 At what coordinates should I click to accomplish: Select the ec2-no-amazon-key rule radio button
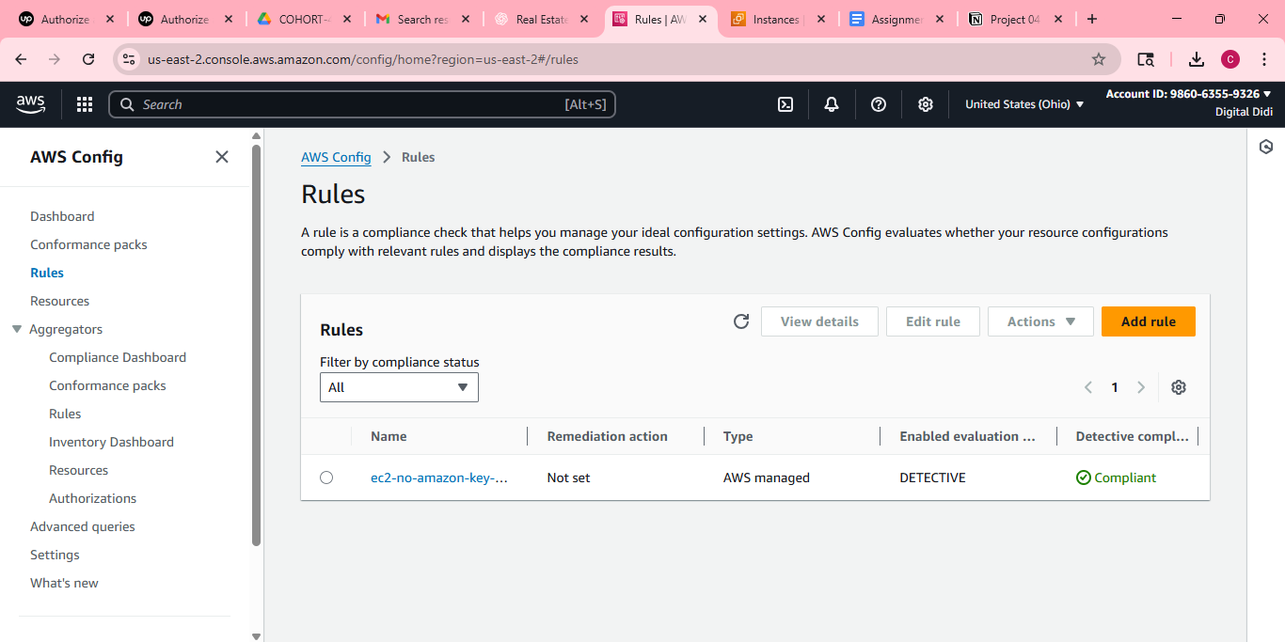pyautogui.click(x=326, y=478)
